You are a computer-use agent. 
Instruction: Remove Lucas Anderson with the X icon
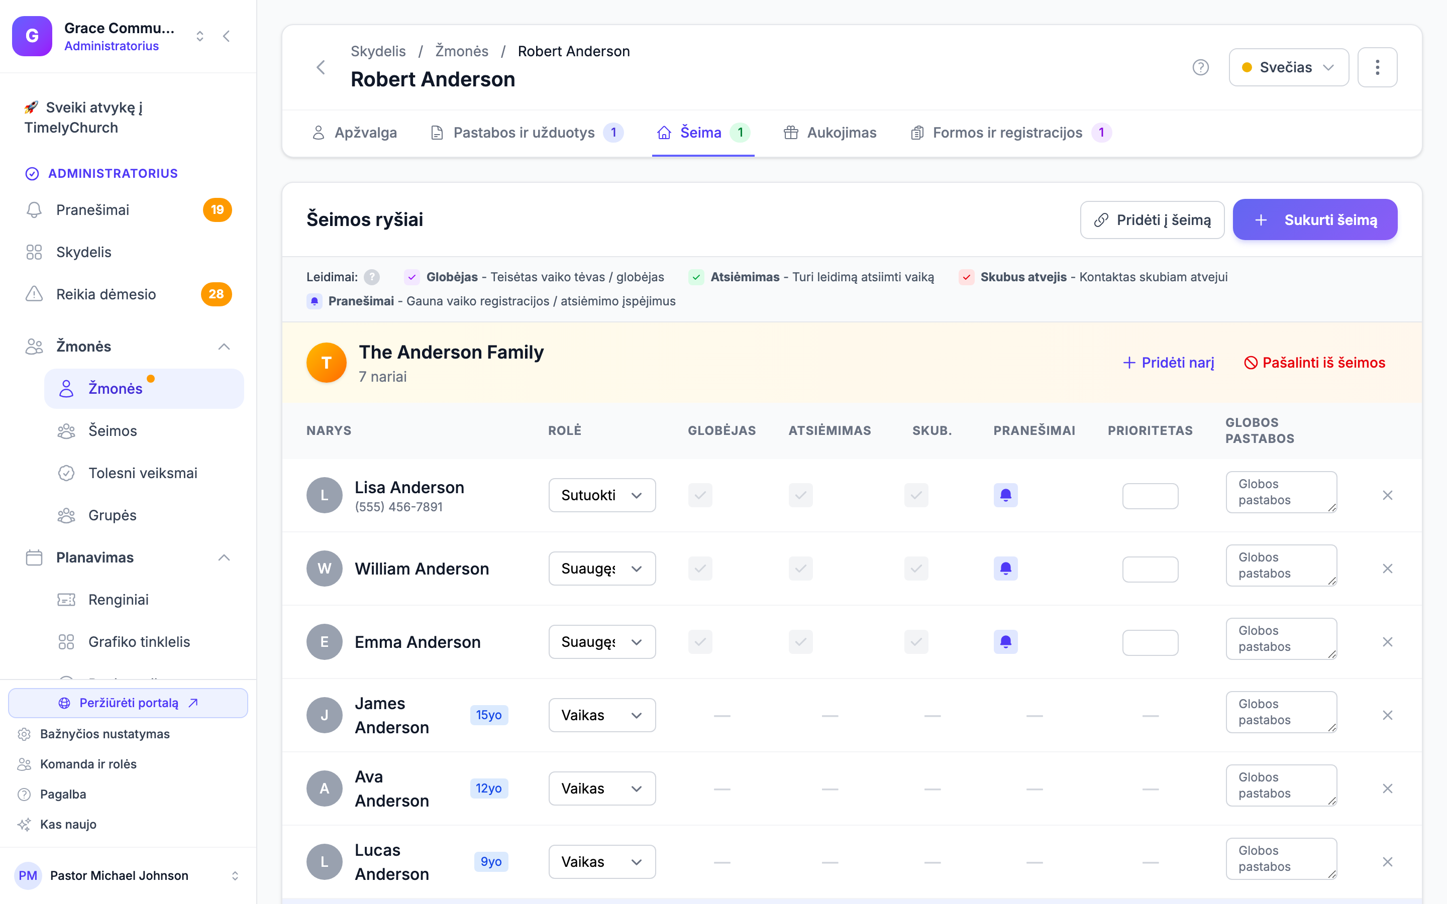pyautogui.click(x=1388, y=862)
